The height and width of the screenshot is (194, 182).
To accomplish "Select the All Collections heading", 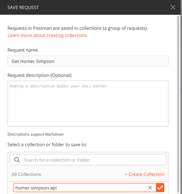I will tap(26, 174).
